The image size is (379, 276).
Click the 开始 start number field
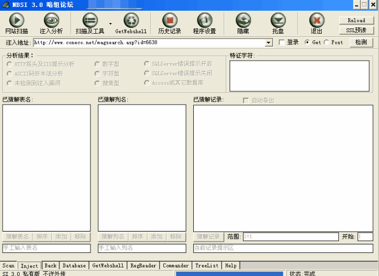click(366, 236)
